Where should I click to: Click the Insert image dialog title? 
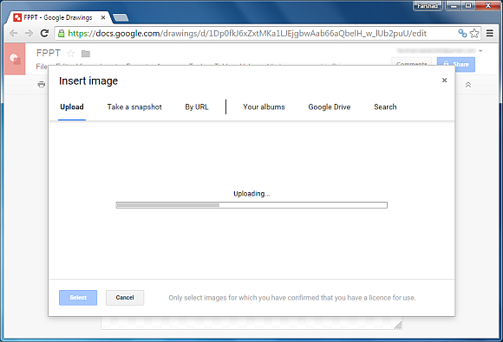pos(88,81)
